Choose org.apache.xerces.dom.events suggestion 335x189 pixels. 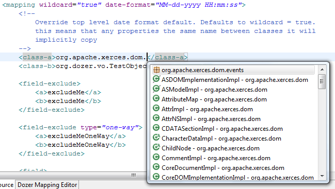pyautogui.click(x=233, y=70)
